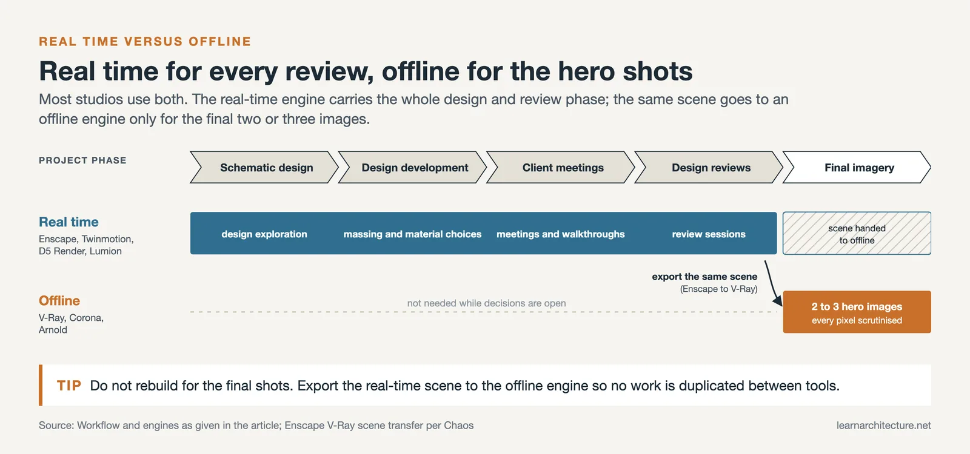Click the subtitle beginning 'Most studios use both'
The height and width of the screenshot is (454, 970).
point(413,109)
